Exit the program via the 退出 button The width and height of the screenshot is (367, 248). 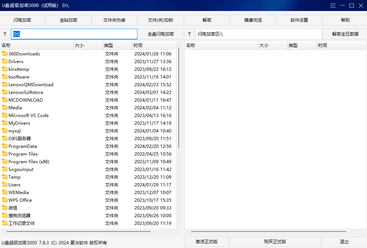(344, 242)
